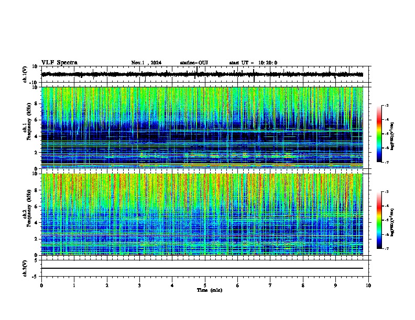The height and width of the screenshot is (320, 415).
Task: Click the '-7' label on ch.1 colorbar
Action: (x=386, y=162)
